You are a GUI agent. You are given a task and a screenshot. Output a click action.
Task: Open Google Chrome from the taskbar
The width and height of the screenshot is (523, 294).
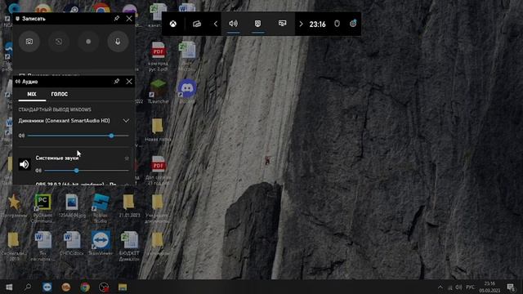85,287
